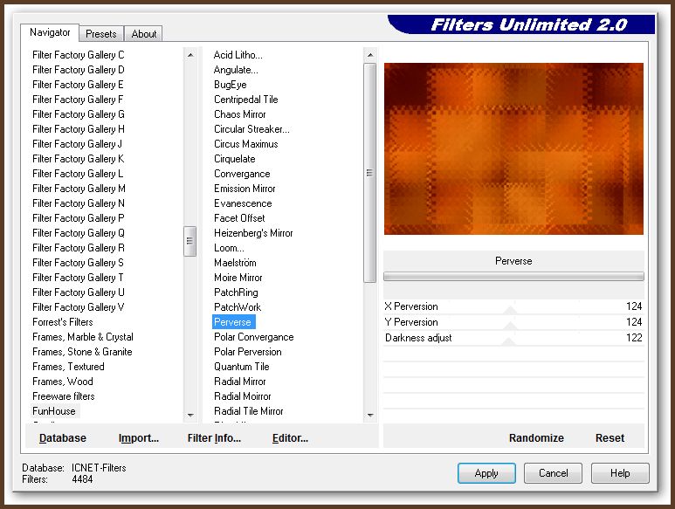Select the Centripedal Tile filter
Screen dimensions: 675x509
[x=245, y=100]
